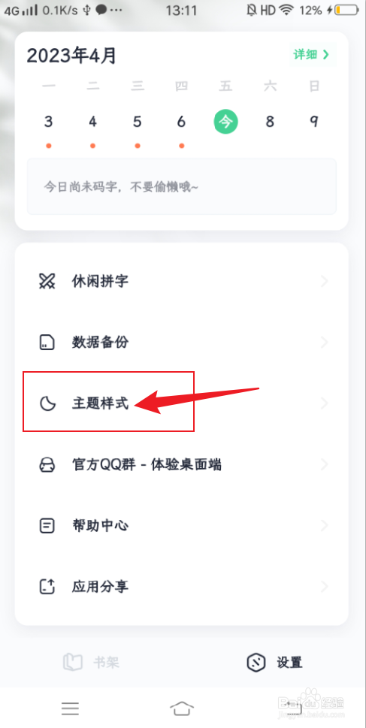Open the recent apps menu button

pyautogui.click(x=70, y=708)
